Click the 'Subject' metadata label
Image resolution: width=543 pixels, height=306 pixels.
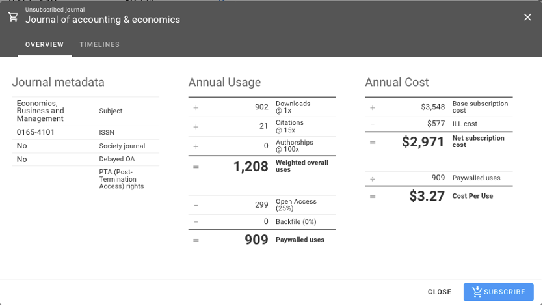pos(111,111)
